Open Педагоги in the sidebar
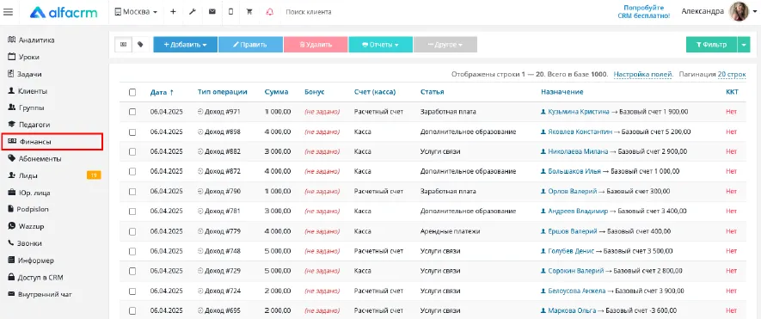The height and width of the screenshot is (319, 761). click(x=29, y=125)
